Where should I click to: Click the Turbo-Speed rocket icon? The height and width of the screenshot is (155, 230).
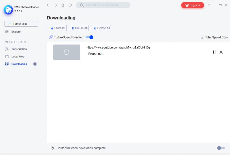(x=51, y=37)
